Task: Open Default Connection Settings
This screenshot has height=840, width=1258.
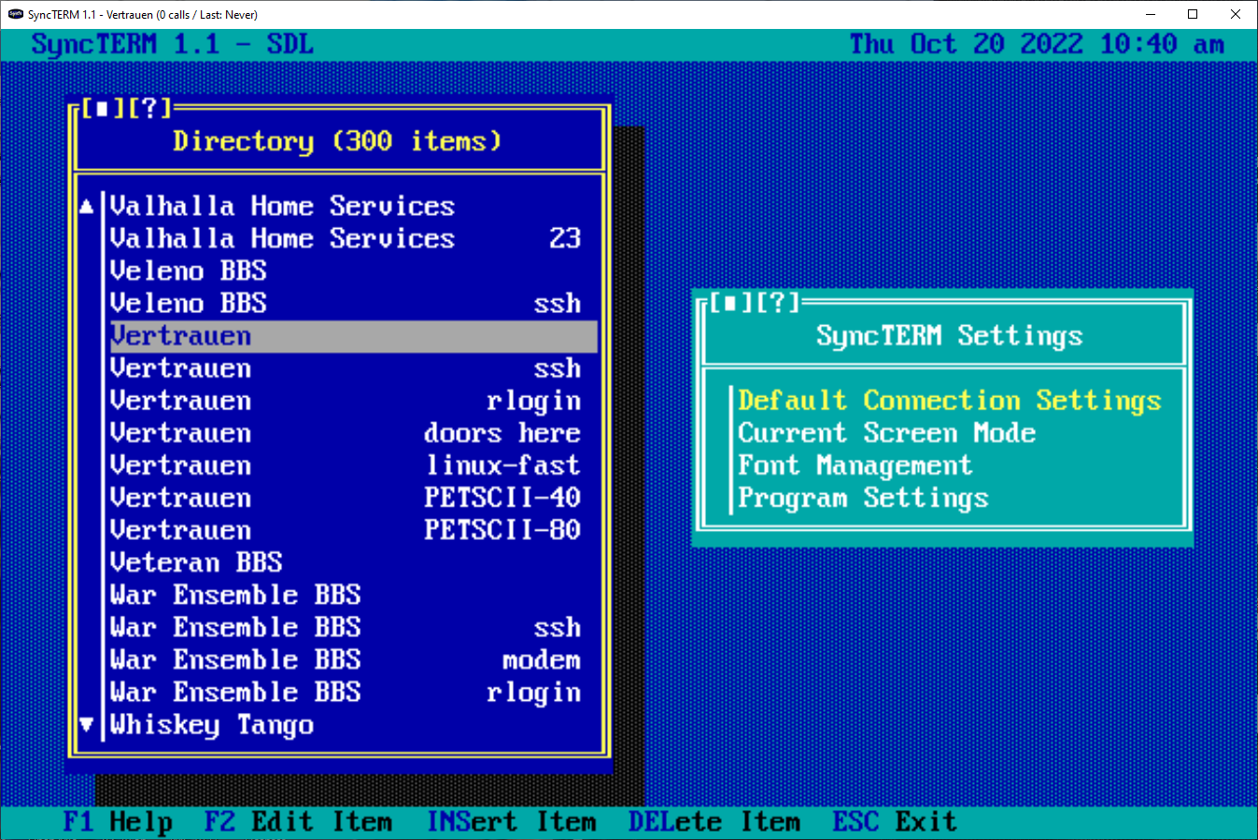Action: click(948, 401)
